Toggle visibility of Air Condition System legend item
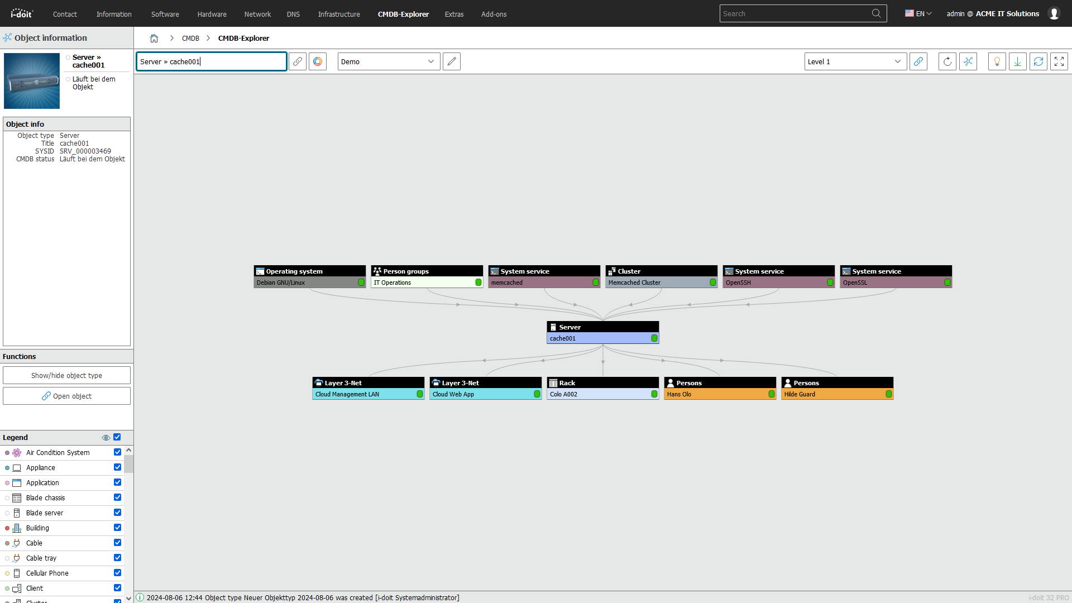The width and height of the screenshot is (1072, 603). (118, 452)
